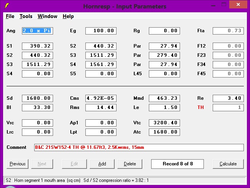Click the Ap1 input field
This screenshot has height=188, width=250.
coord(101,123)
